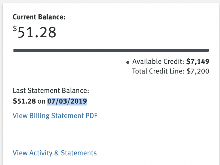This screenshot has width=220, height=165.
Task: Click the word PDF in the billing statement link
Action: click(x=91, y=116)
